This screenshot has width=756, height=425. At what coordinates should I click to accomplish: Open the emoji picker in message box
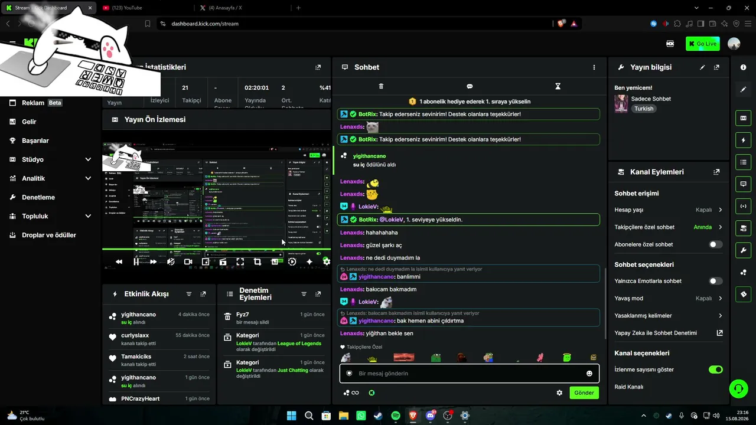(589, 373)
